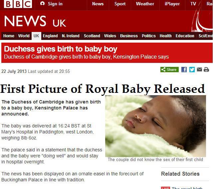Viewport: 213px width, 189px height.
Task: Click the NEWS UK header logo
Action: (x=35, y=21)
